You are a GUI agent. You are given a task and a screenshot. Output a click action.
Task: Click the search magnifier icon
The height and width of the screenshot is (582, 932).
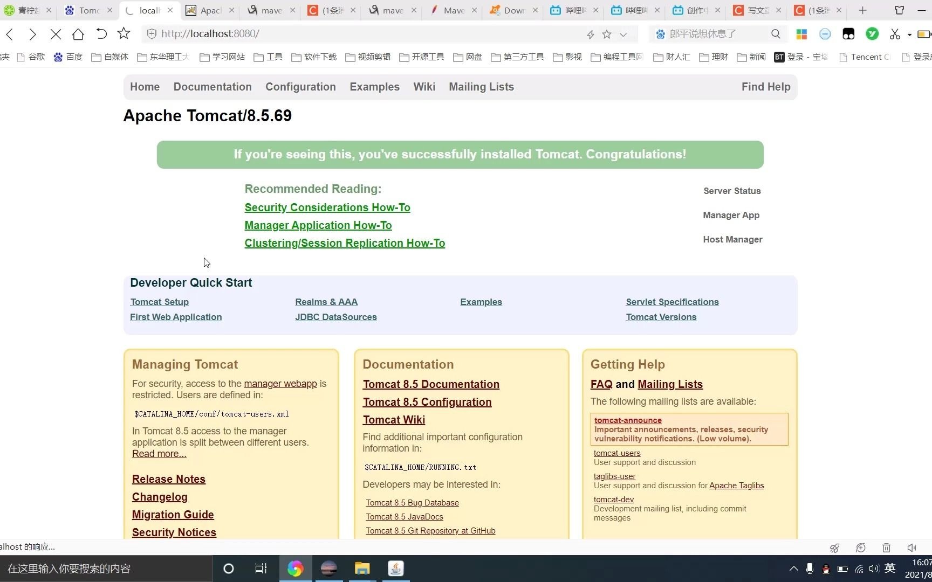pos(776,34)
